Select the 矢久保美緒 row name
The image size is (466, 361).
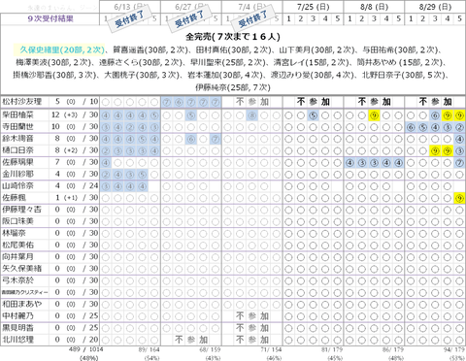[22, 269]
